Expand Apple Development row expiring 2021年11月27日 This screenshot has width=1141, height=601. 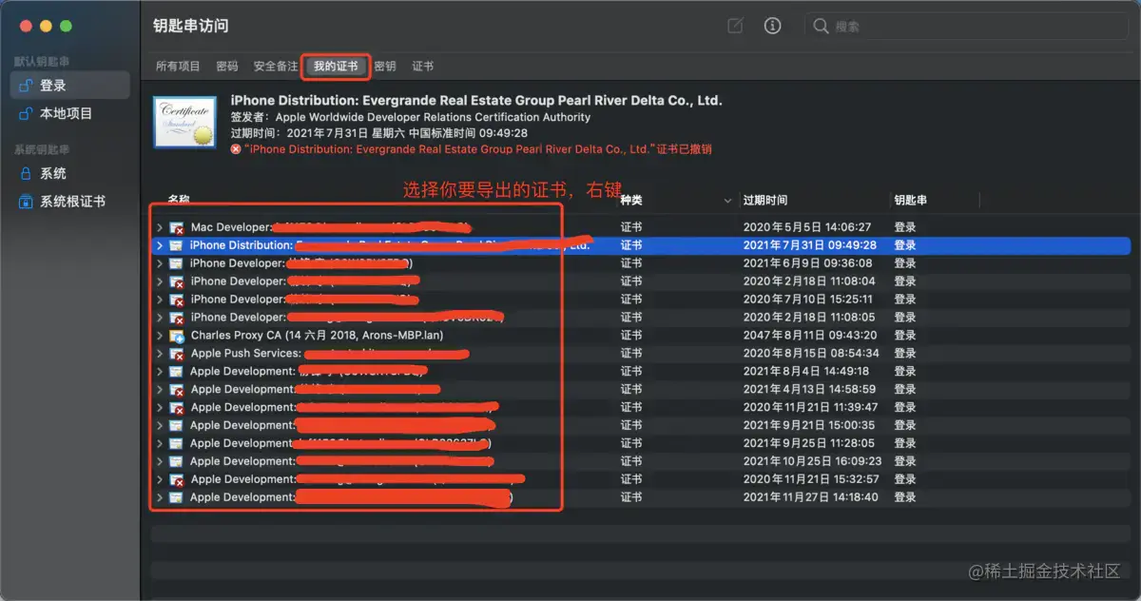[x=160, y=498]
